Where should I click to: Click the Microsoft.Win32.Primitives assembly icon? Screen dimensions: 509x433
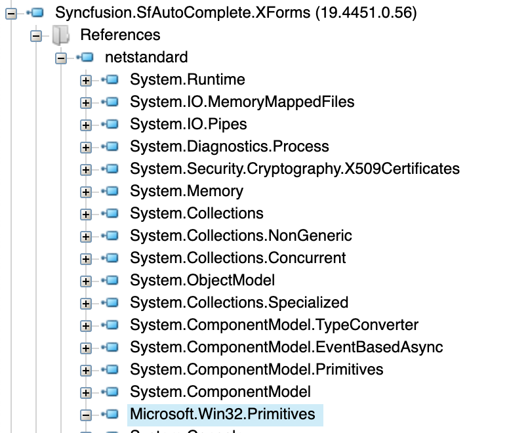tap(110, 414)
